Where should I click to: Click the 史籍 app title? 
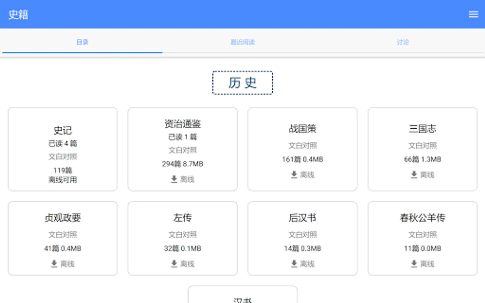pos(18,14)
